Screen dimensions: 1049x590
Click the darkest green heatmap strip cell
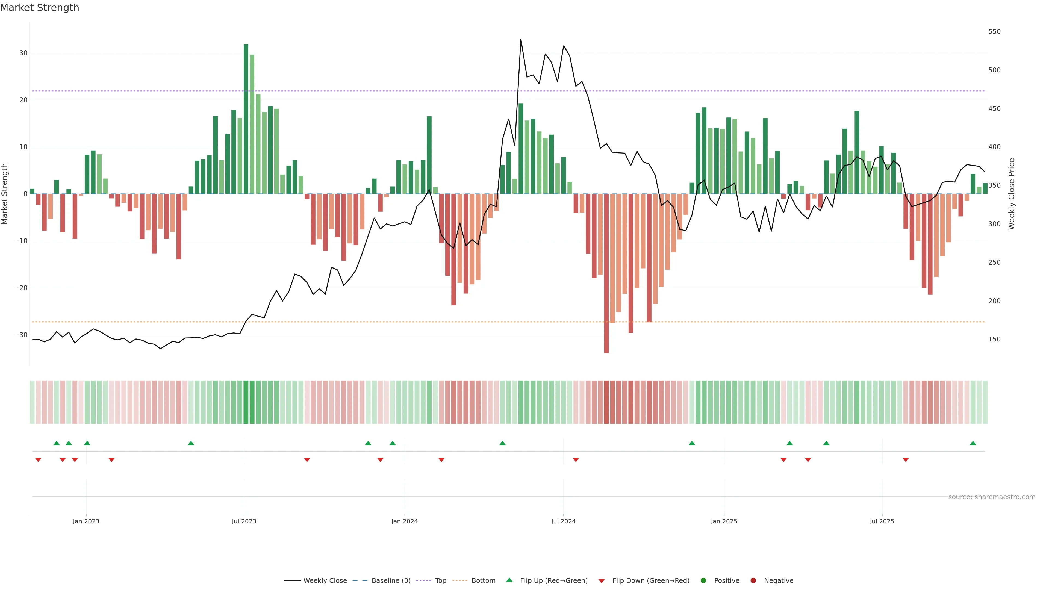click(x=246, y=402)
